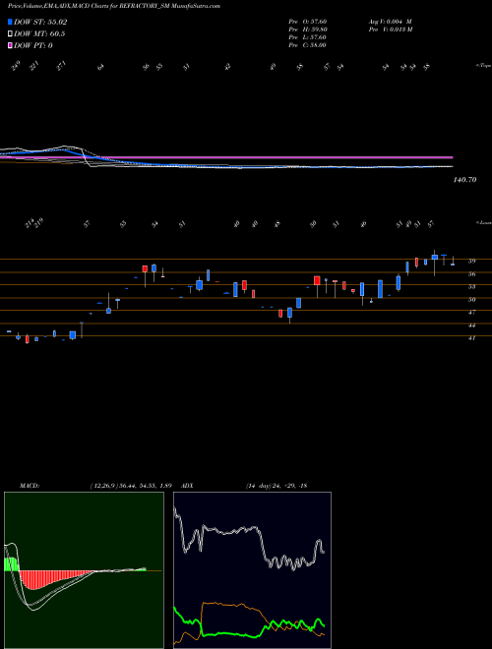The image size is (492, 649).
Task: Click the Pre O: 57.60 value
Action: (307, 22)
